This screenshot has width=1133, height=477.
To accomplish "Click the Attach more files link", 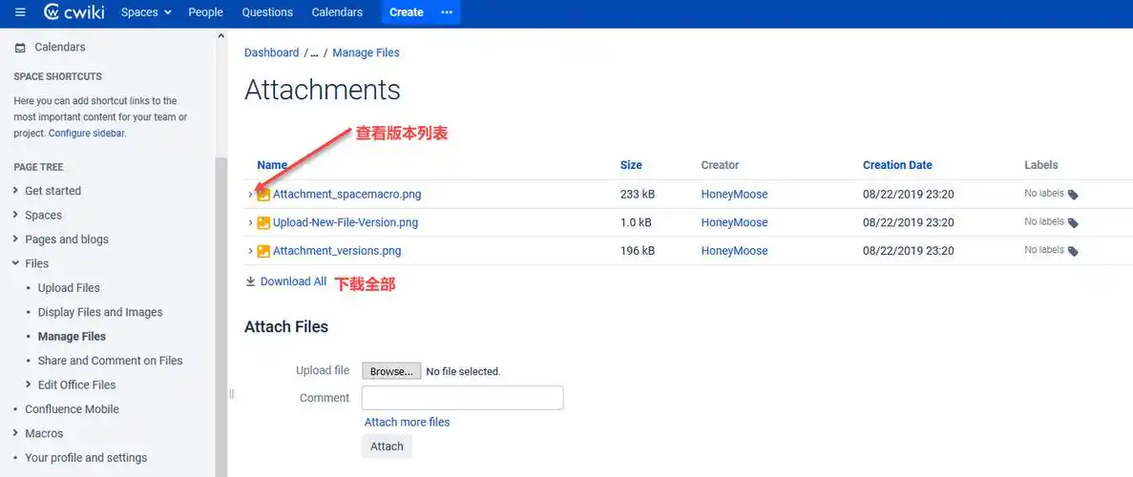I will coord(407,422).
